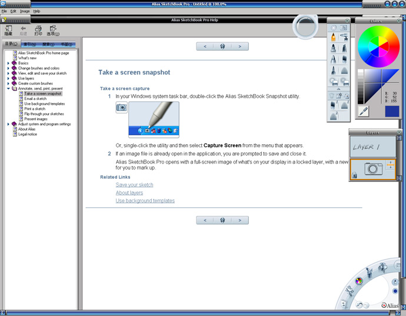This screenshot has height=316, width=406.
Task: Pick a gray from the grayscale strip
Action: click(361, 87)
